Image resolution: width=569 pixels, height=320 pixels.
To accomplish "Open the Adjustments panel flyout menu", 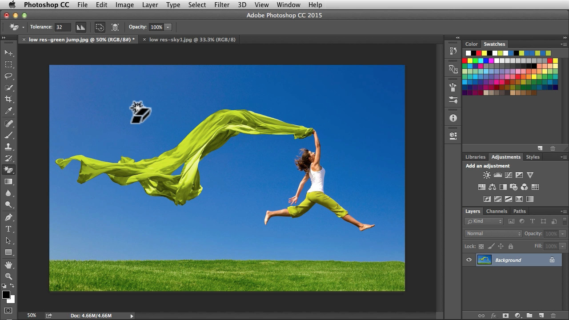I will click(x=564, y=157).
